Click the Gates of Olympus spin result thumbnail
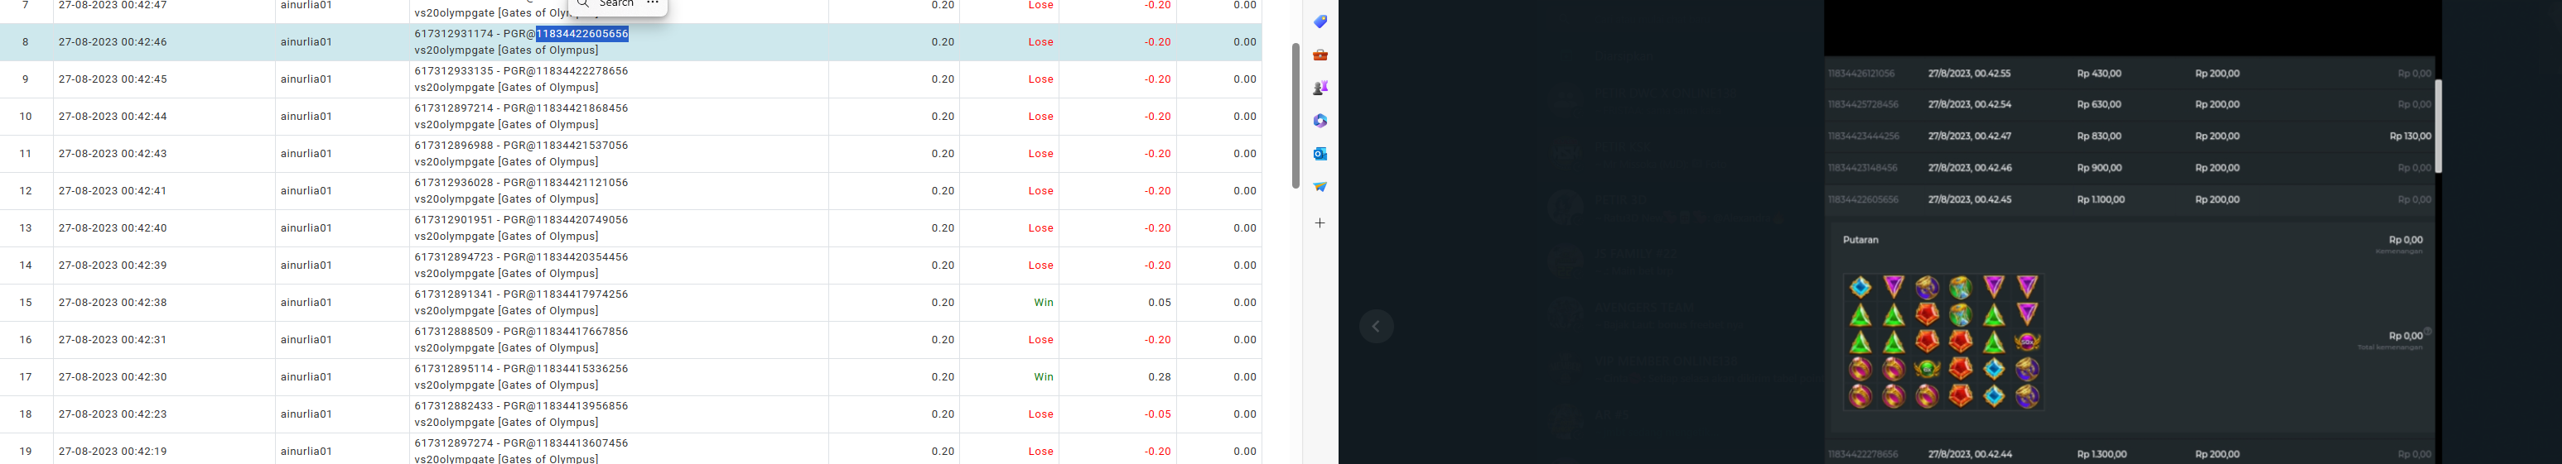This screenshot has height=464, width=2562. pyautogui.click(x=1944, y=342)
